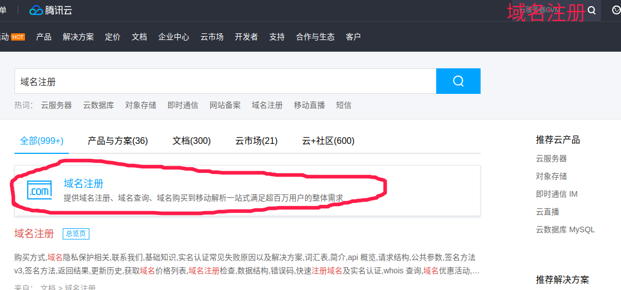This screenshot has height=290, width=621.
Task: Select hot word 即时通信
Action: [x=183, y=105]
